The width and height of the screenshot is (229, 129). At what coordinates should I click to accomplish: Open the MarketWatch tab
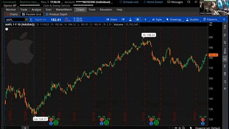64,10
